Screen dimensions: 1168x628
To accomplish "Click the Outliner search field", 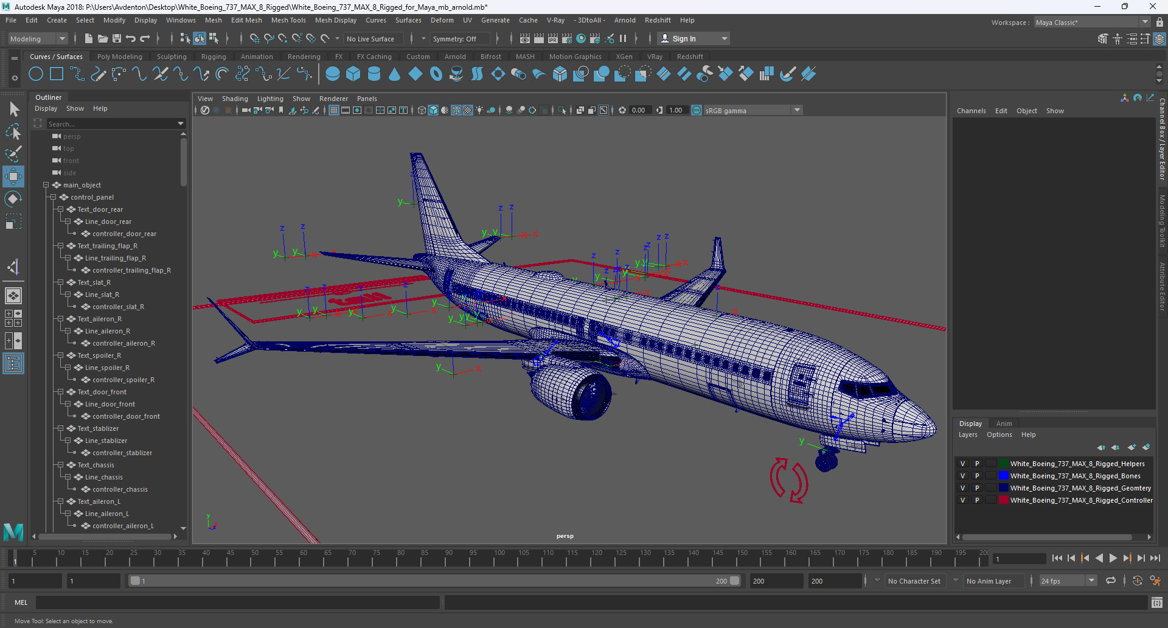I will pyautogui.click(x=116, y=124).
